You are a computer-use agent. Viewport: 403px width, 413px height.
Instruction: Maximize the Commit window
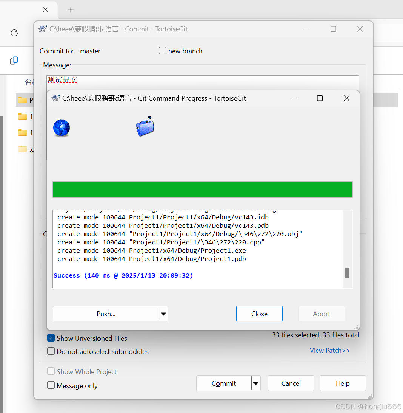pyautogui.click(x=334, y=29)
